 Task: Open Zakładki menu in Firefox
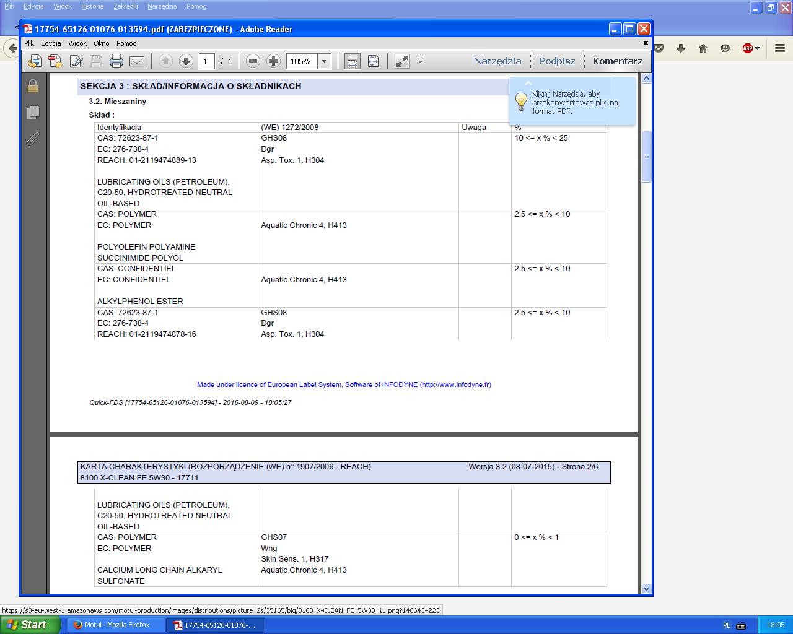[x=126, y=6]
